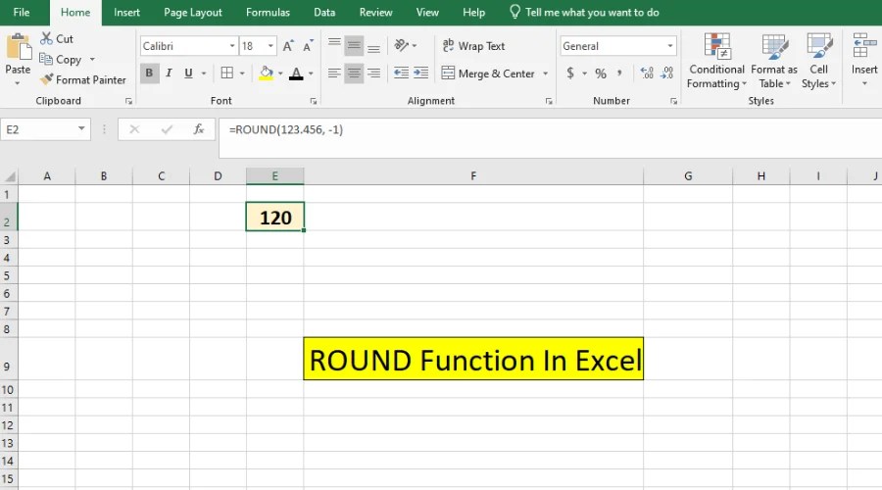Toggle Underline formatting
882x490 pixels.
pos(188,73)
